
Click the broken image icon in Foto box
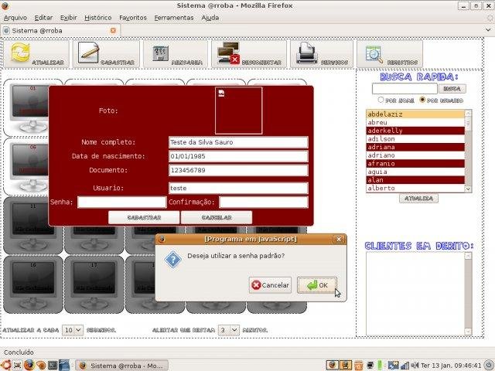pos(222,93)
